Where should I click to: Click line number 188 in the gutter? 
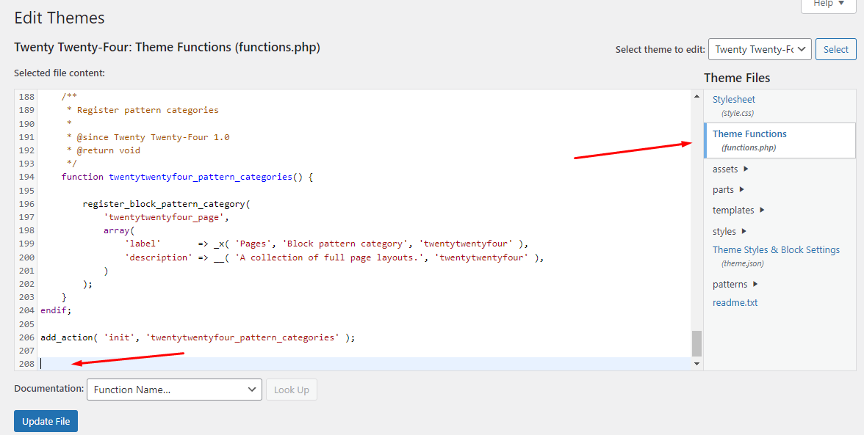click(26, 97)
